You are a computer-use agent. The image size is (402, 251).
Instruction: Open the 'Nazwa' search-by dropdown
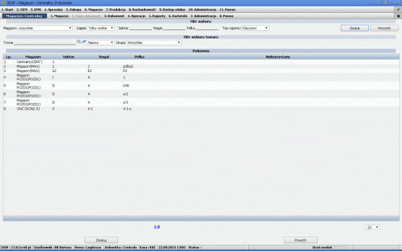pyautogui.click(x=100, y=43)
